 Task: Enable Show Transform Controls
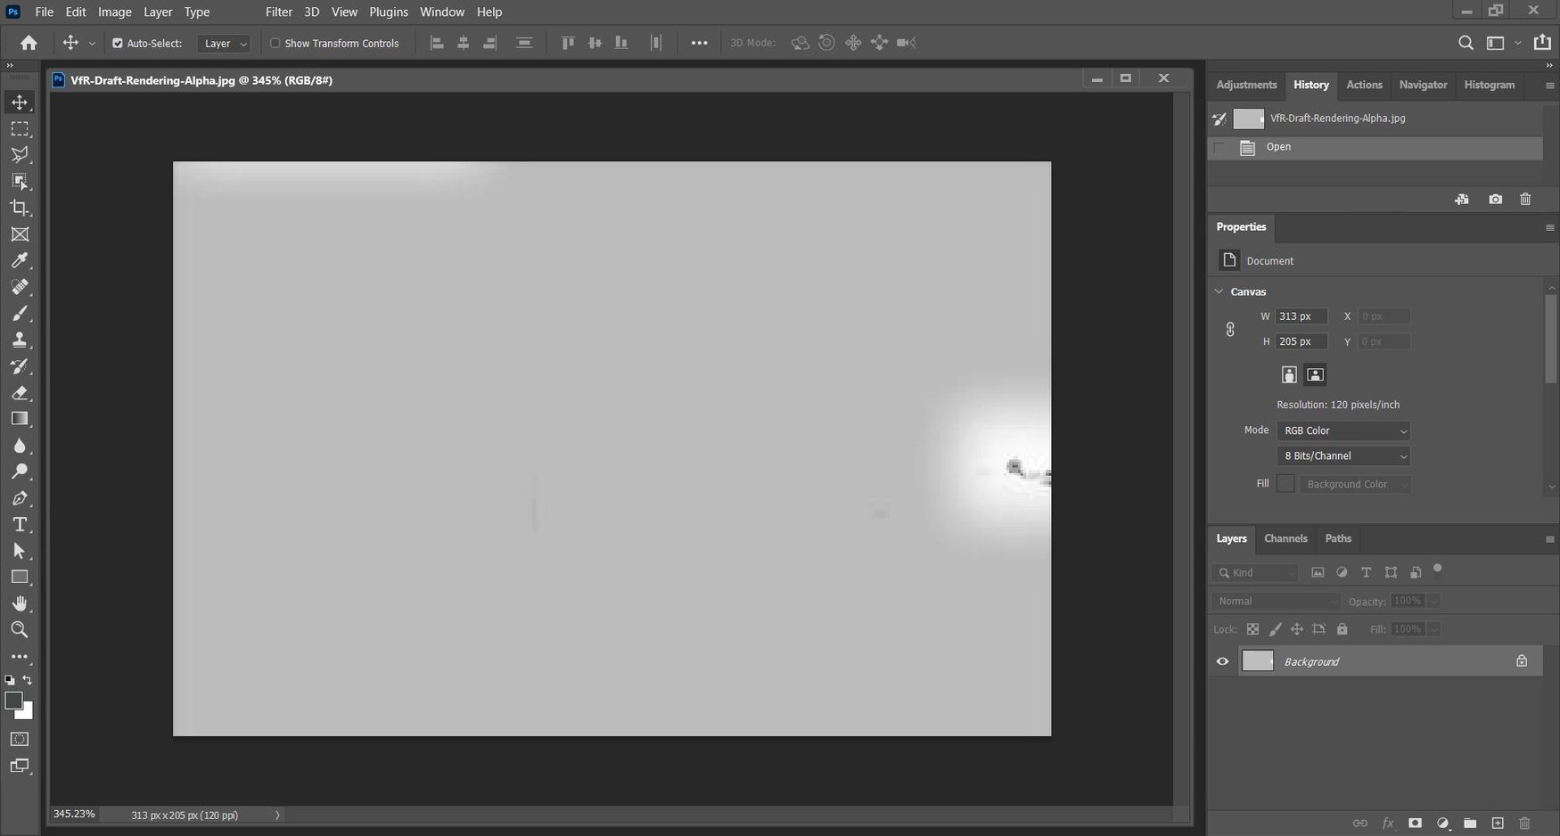(275, 42)
